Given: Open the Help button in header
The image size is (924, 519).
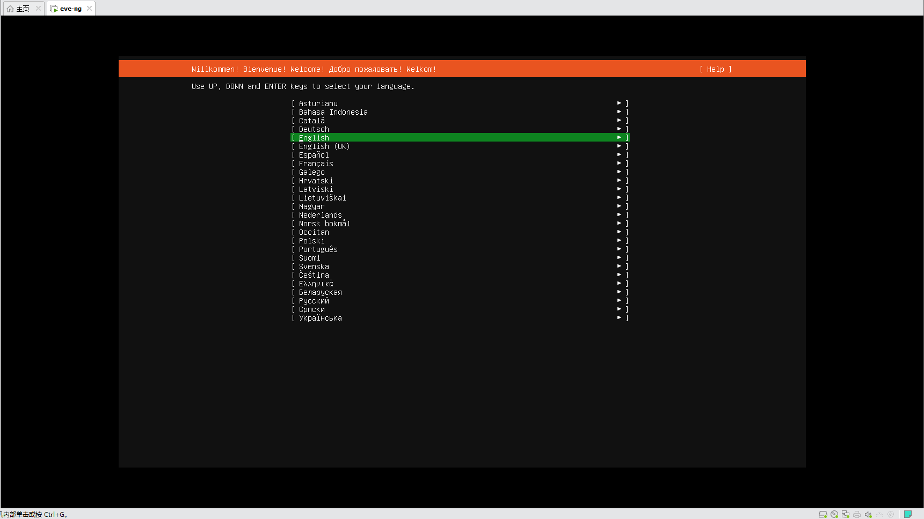Looking at the screenshot, I should [716, 69].
